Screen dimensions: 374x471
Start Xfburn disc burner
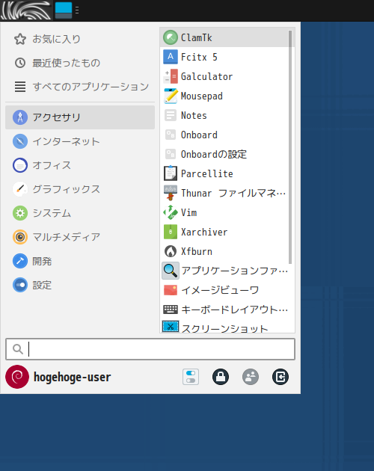(227, 251)
